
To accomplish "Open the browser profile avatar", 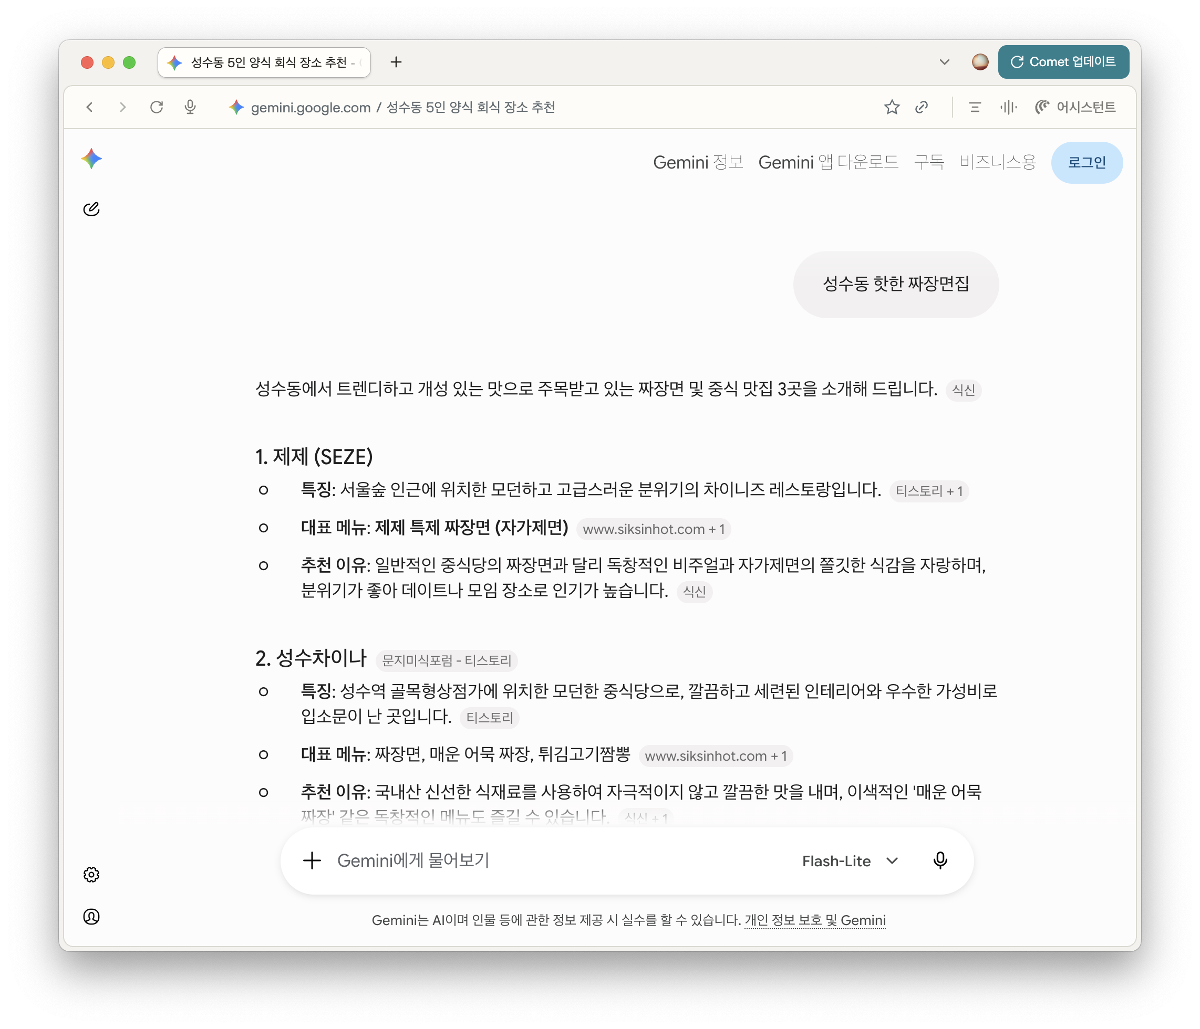I will 980,62.
